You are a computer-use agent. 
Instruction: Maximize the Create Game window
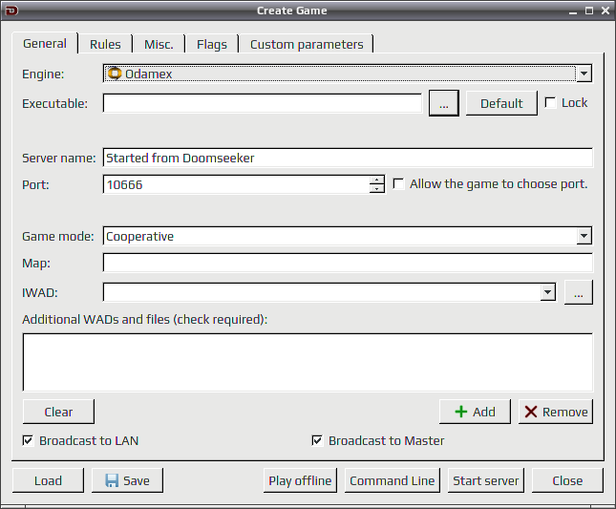[589, 11]
